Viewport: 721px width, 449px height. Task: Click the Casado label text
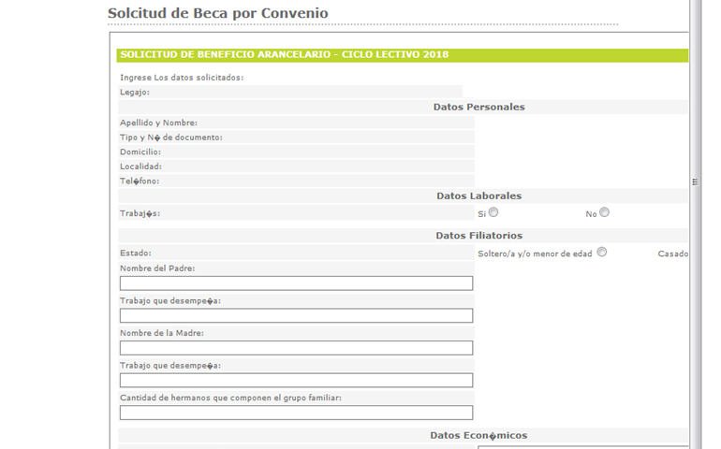[672, 253]
